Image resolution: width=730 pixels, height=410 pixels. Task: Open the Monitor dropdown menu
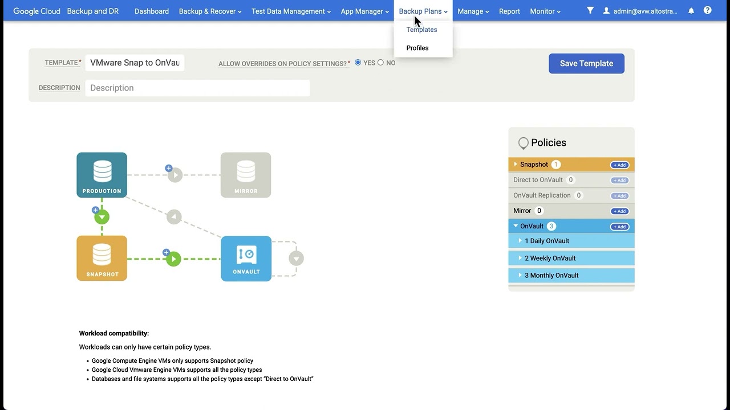[x=545, y=11]
